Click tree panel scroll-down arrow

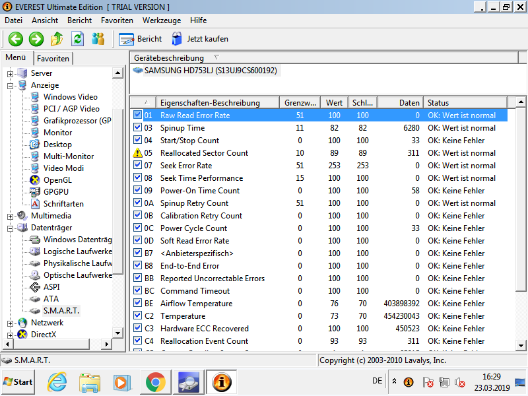pos(117,333)
